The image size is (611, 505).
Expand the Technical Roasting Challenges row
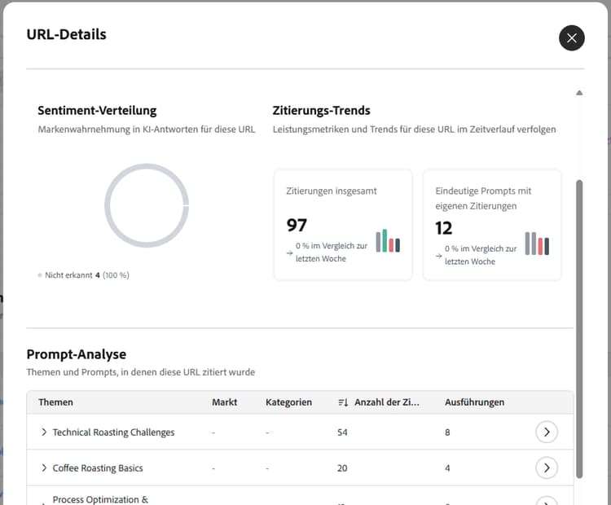coord(44,433)
